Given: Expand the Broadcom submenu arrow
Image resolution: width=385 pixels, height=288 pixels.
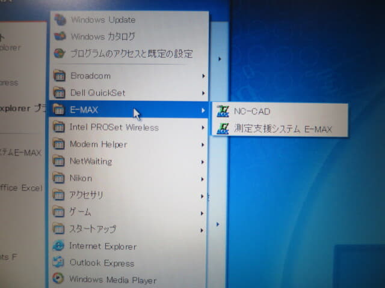Looking at the screenshot, I should [203, 76].
